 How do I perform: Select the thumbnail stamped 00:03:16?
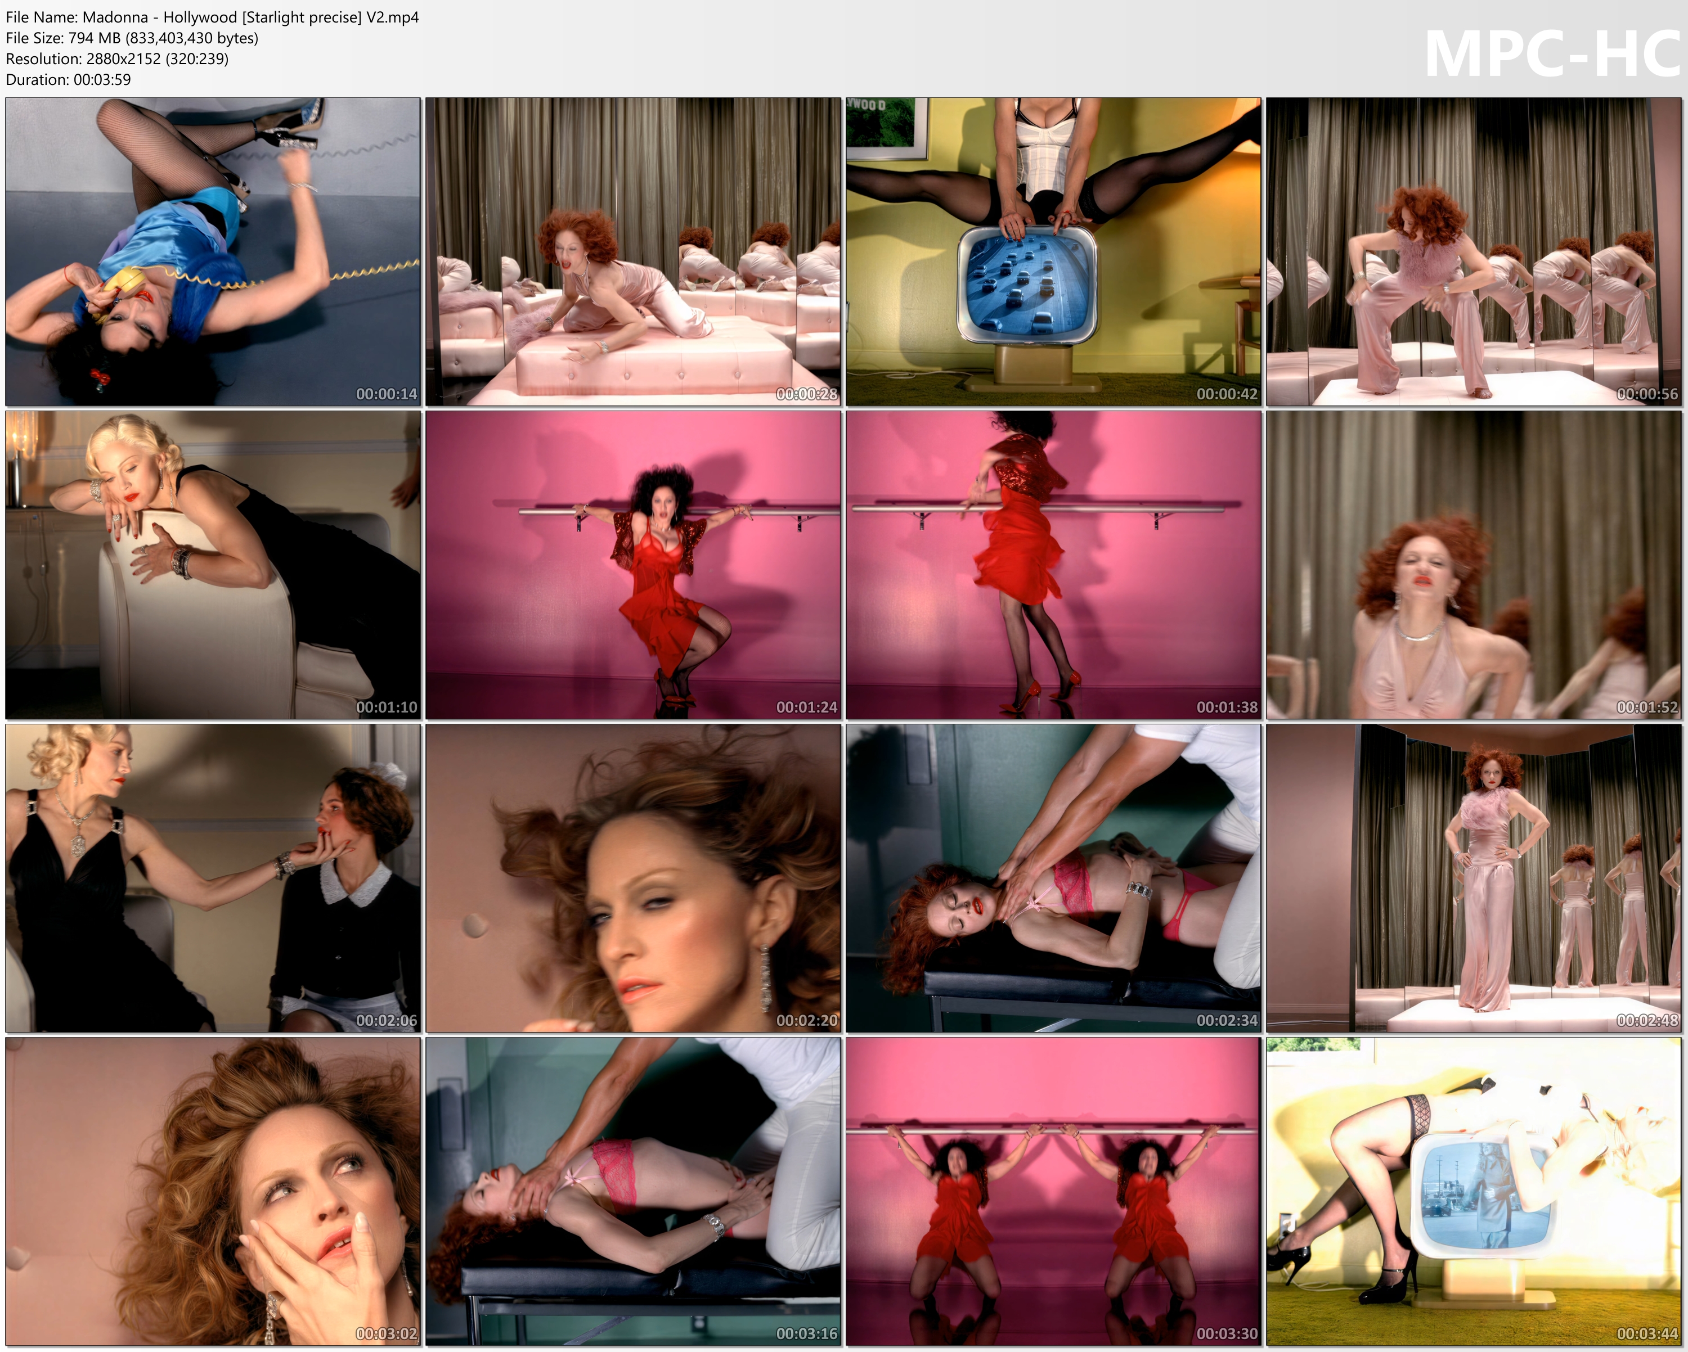point(634,1192)
